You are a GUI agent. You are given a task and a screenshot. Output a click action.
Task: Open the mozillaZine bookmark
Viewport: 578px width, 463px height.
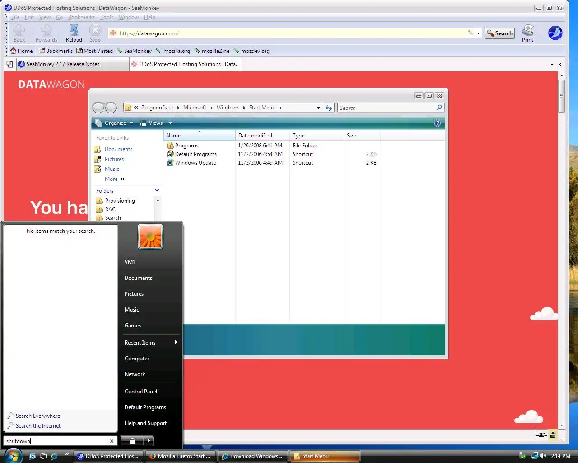point(212,51)
